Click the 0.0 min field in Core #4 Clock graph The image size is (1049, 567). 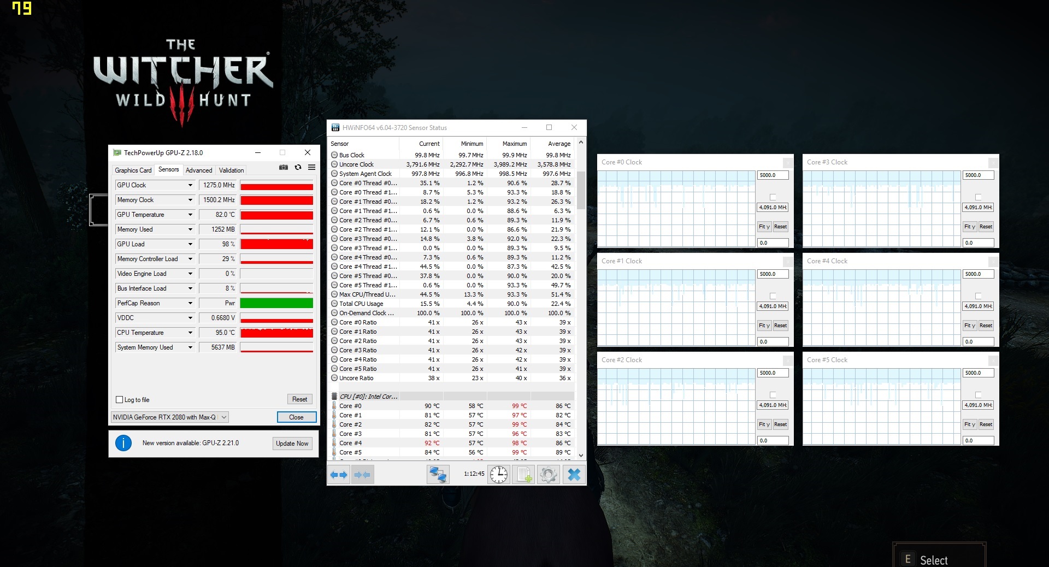pos(978,342)
